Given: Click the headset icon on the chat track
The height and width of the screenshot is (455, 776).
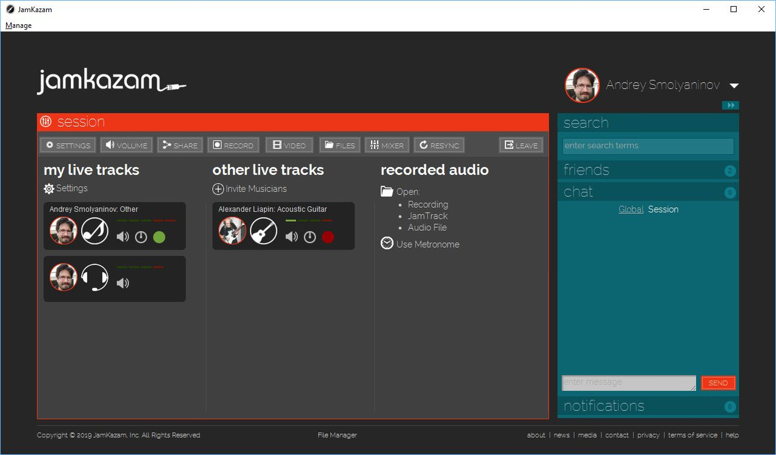Looking at the screenshot, I should (95, 277).
